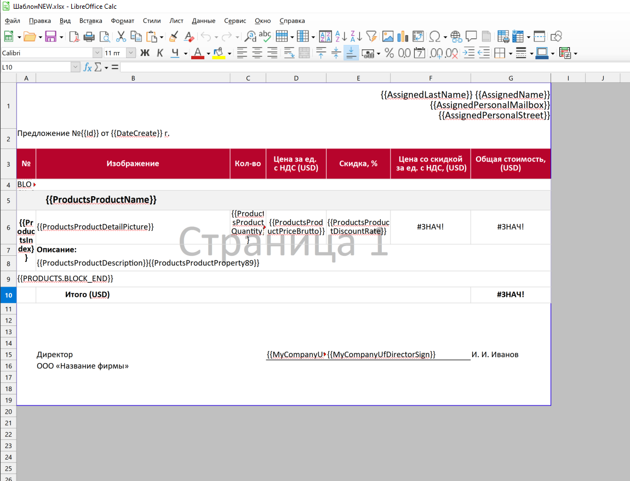
Task: Open the Данные menu
Action: 203,21
